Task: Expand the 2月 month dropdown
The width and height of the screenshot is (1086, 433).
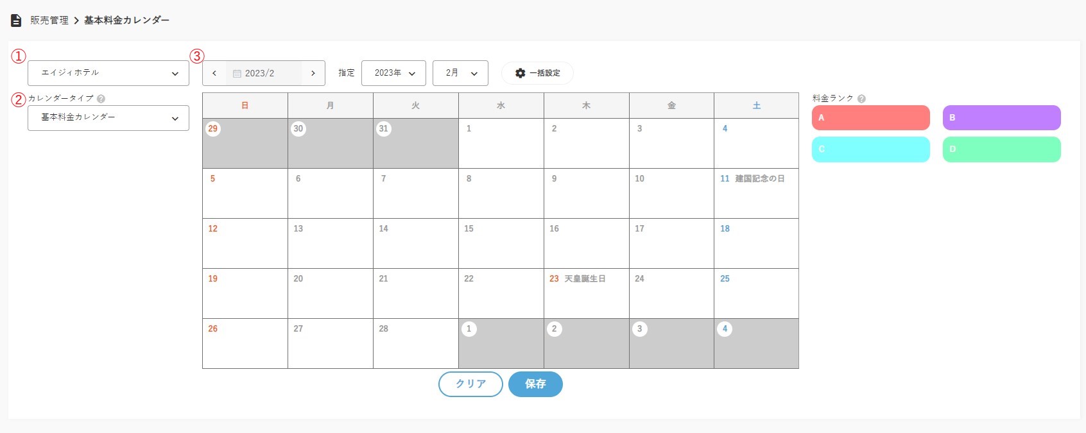Action: tap(460, 73)
